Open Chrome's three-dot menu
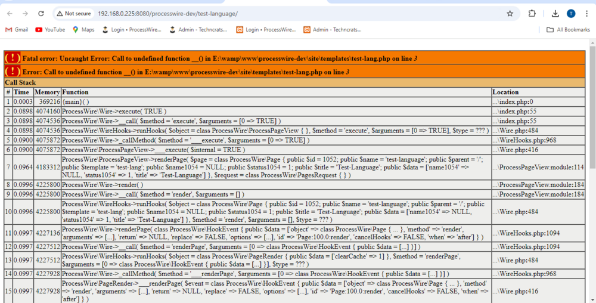 587,13
